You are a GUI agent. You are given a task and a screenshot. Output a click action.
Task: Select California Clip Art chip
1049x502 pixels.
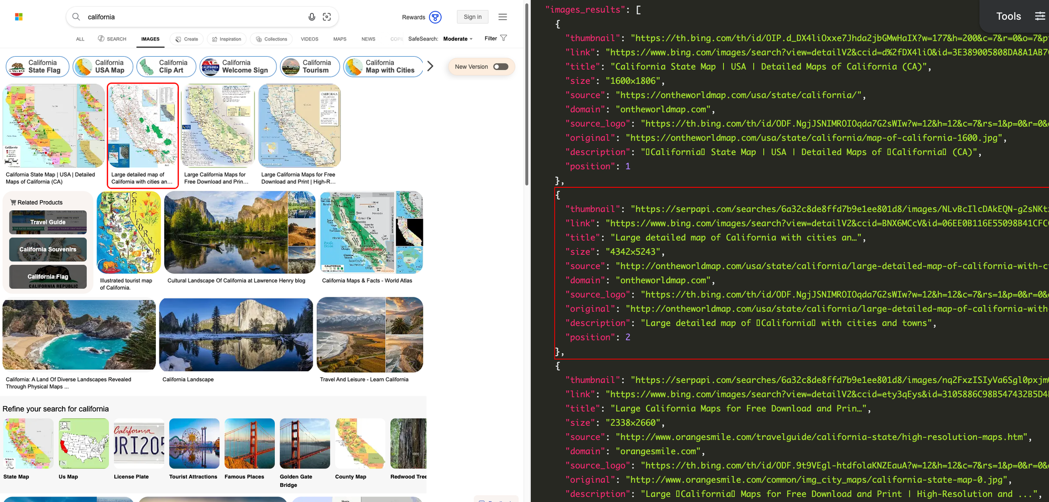166,67
